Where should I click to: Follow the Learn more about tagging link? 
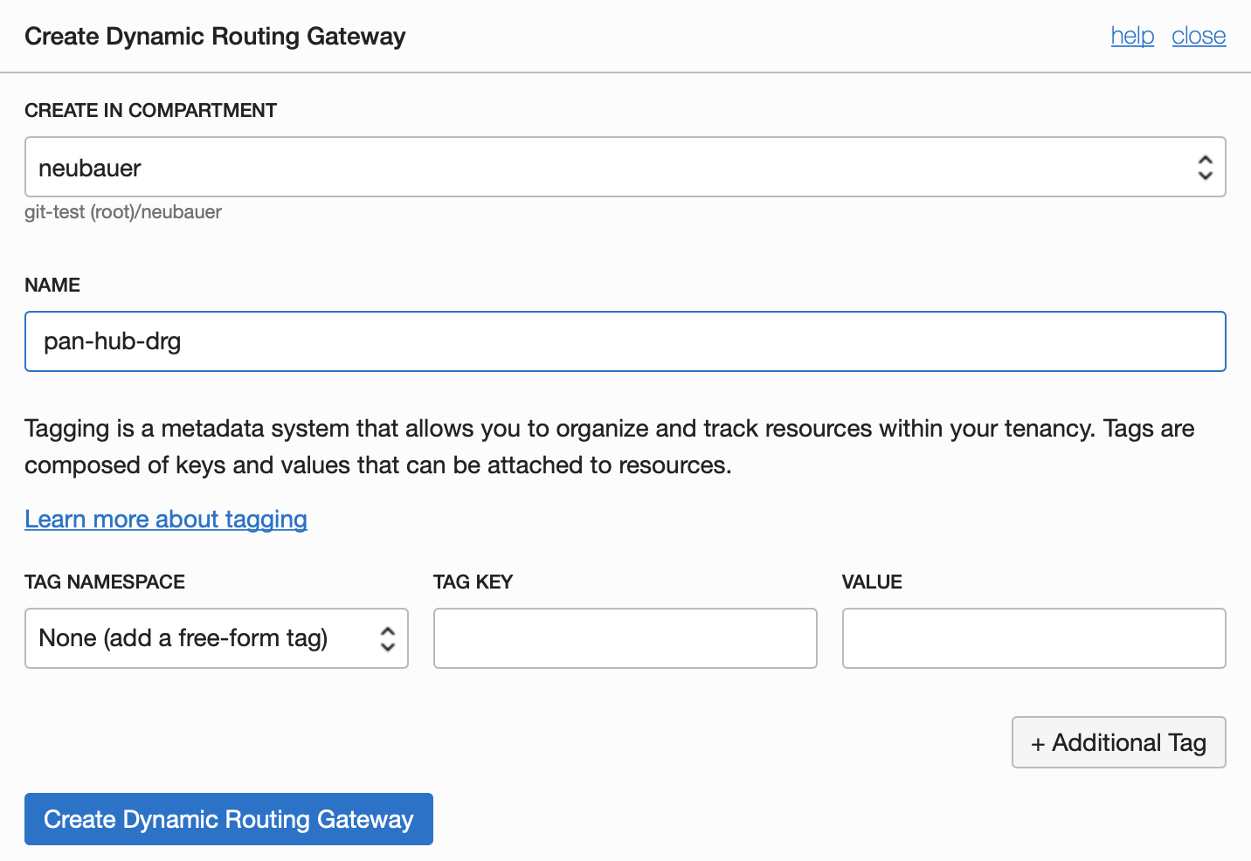point(166,519)
